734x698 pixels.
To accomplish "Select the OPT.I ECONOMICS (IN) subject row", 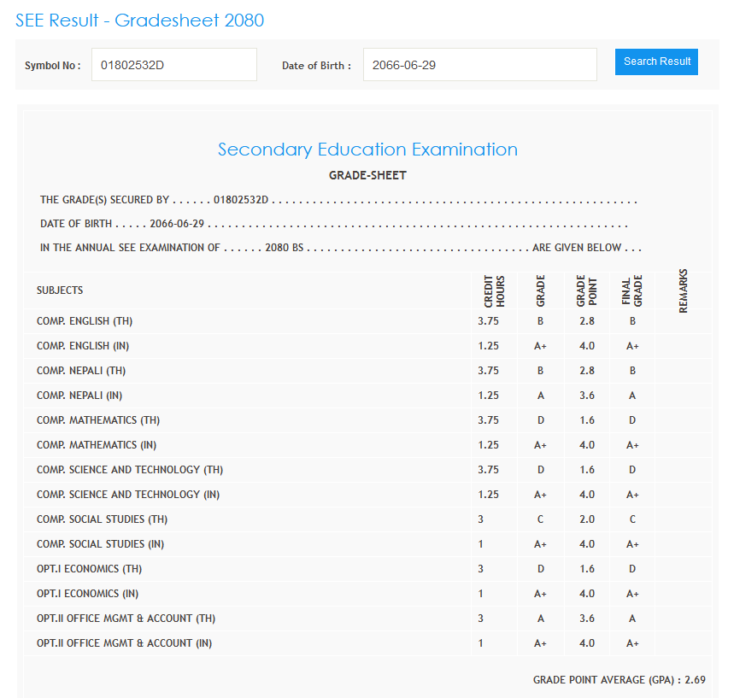I will tap(88, 594).
